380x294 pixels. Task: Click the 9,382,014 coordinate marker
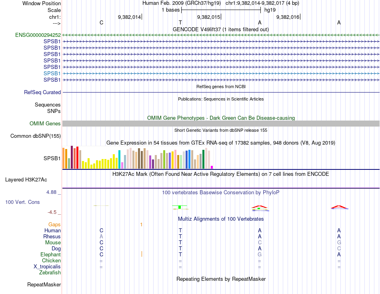click(129, 17)
